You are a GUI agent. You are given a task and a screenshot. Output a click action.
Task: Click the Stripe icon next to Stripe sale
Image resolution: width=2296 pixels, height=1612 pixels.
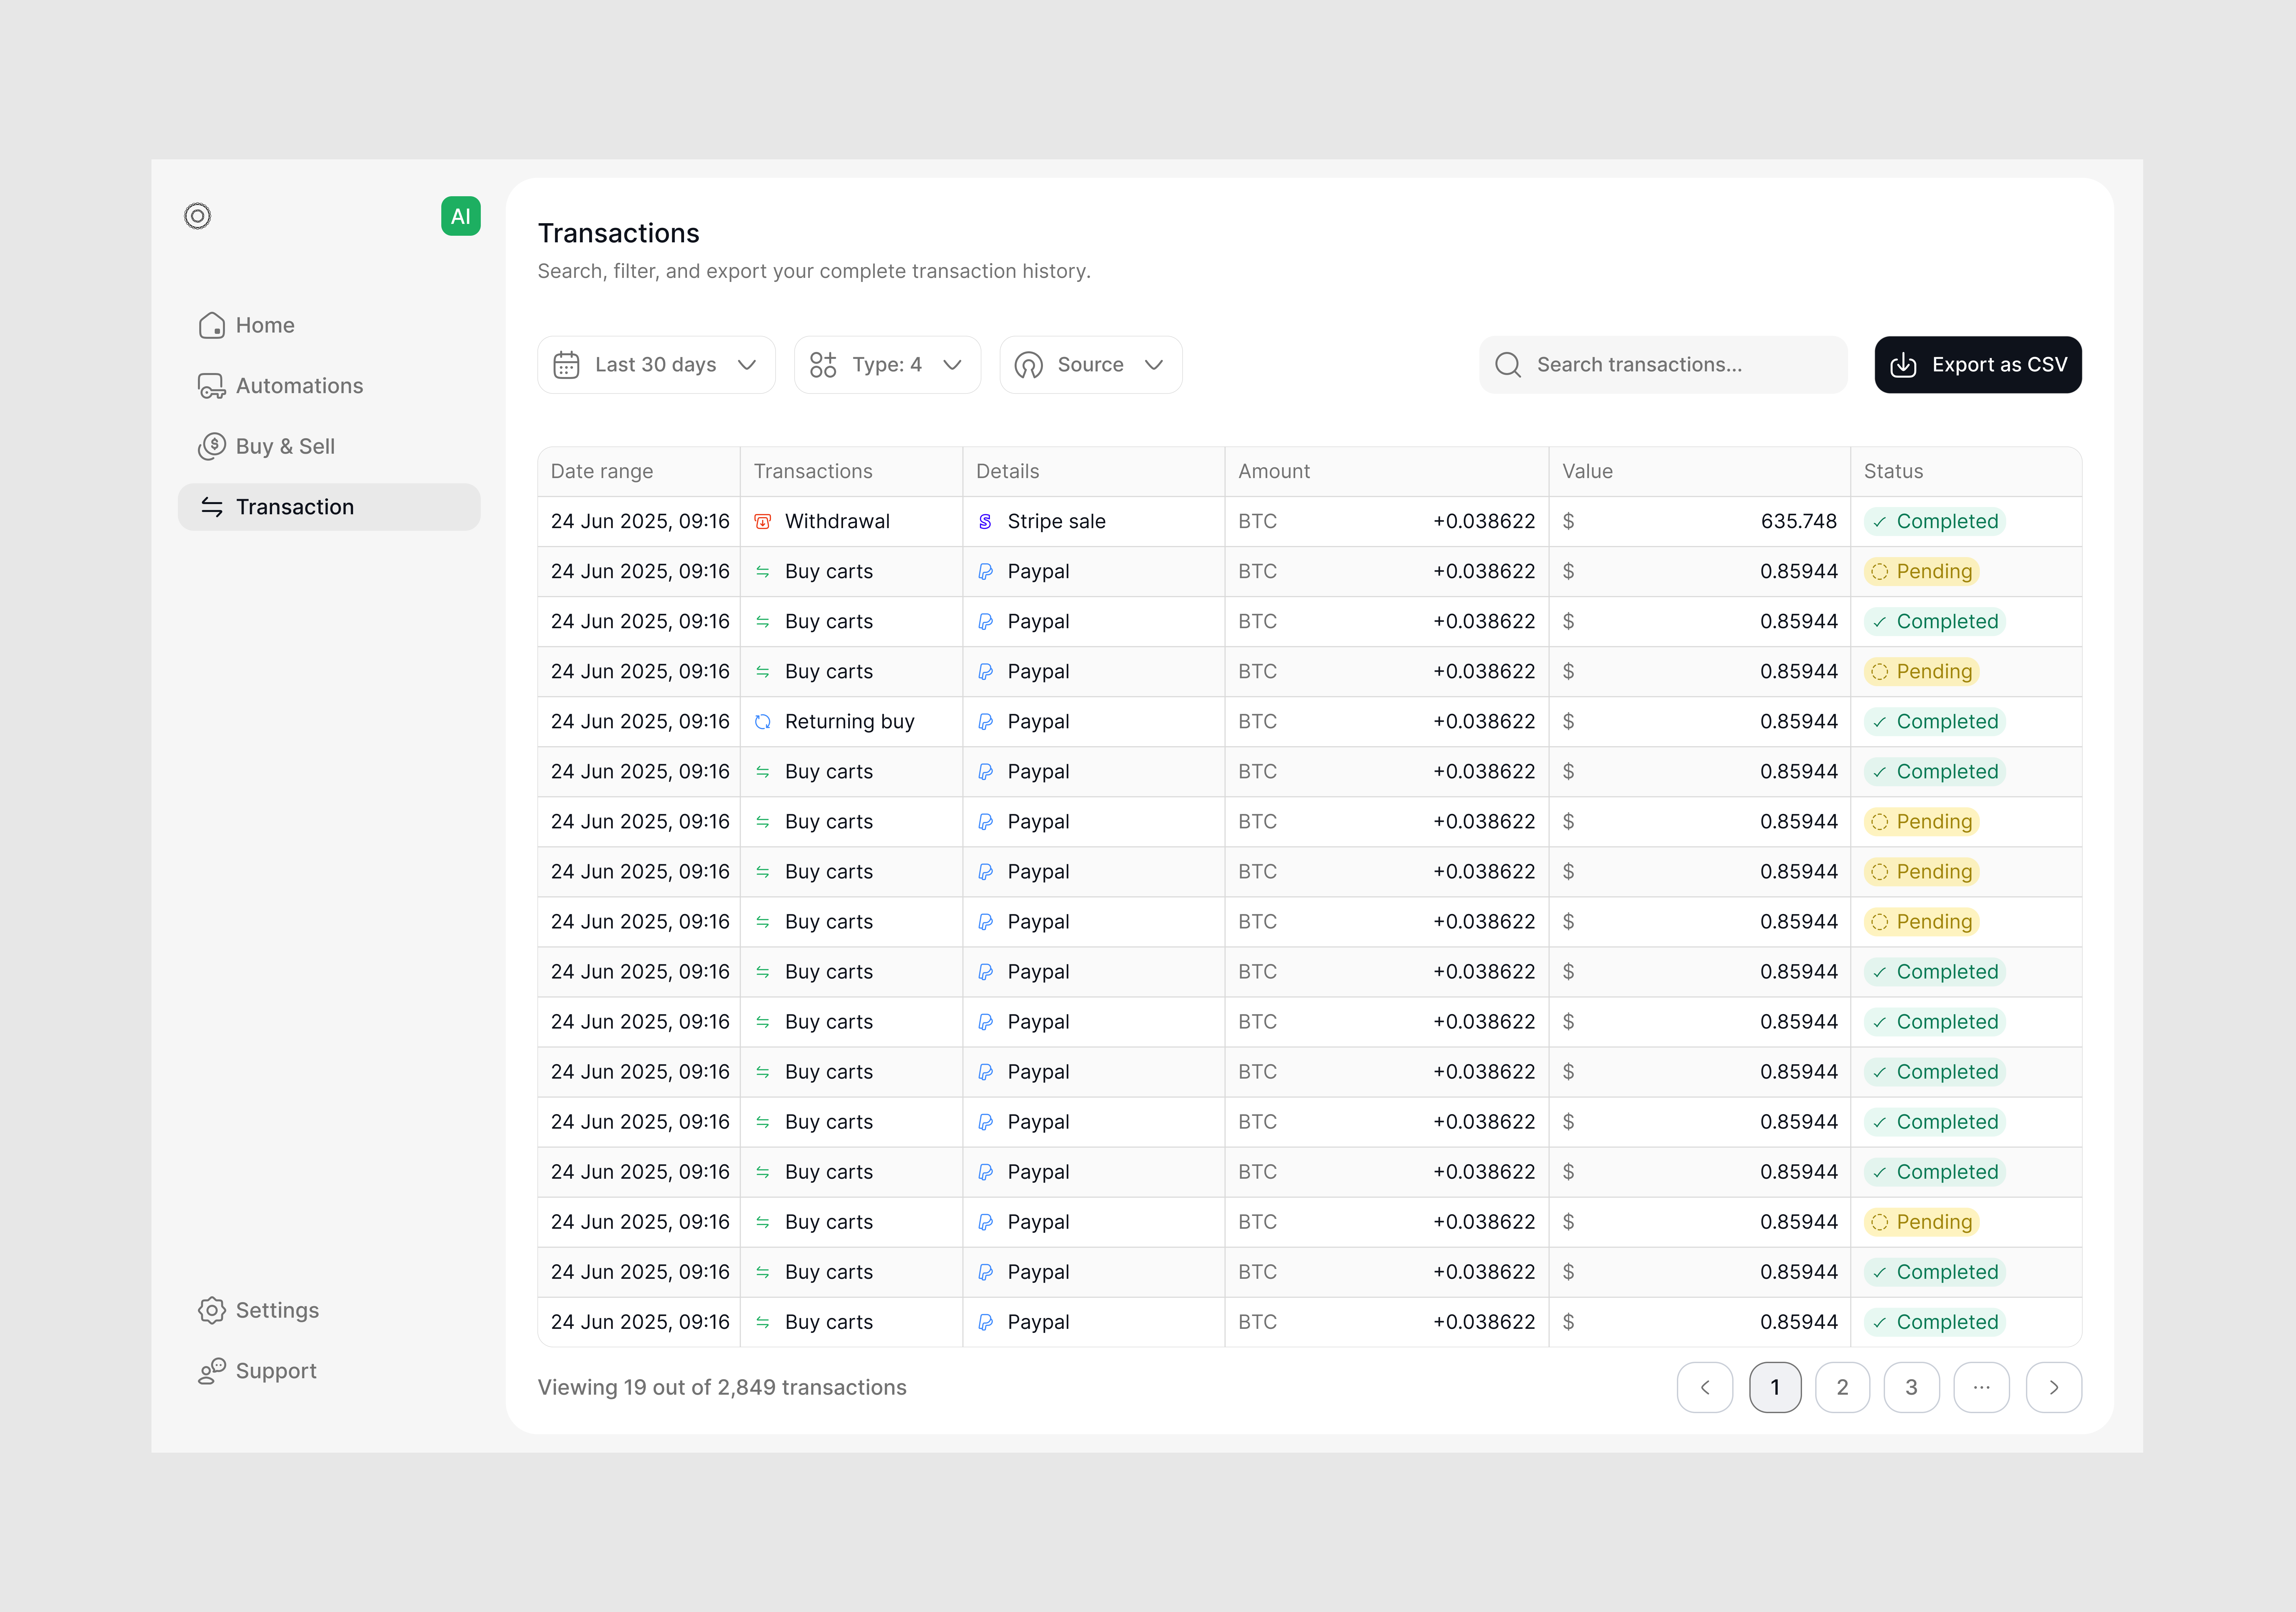[x=985, y=521]
